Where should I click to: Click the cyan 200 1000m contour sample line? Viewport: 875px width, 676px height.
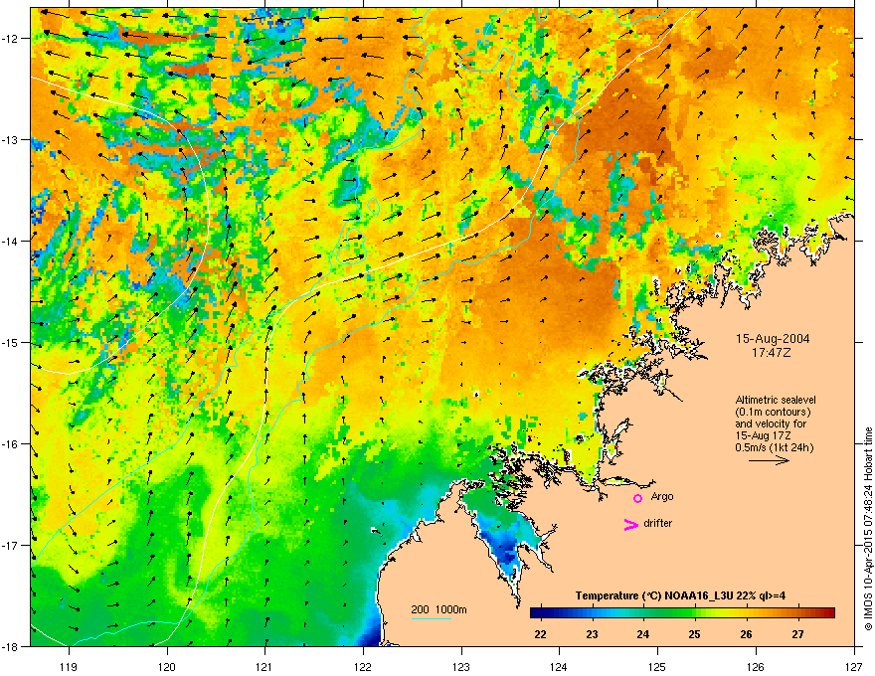coord(432,618)
